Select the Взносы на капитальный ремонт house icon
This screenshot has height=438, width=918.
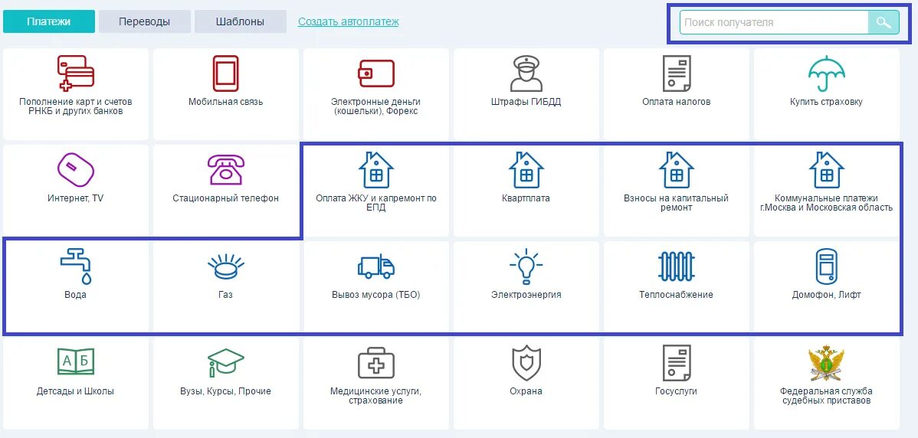(x=676, y=169)
